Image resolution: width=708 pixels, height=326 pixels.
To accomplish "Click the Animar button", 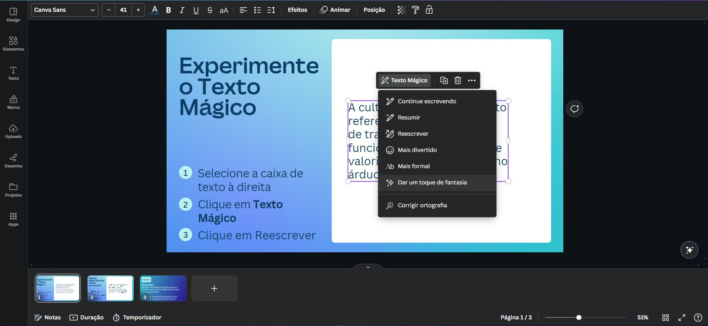I will (x=335, y=10).
